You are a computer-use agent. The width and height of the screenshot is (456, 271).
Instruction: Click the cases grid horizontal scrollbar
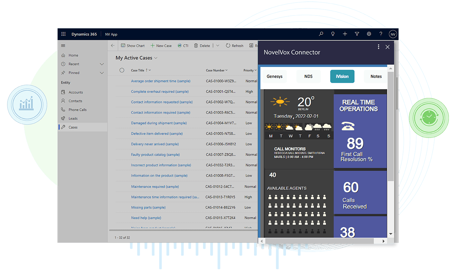183,230
